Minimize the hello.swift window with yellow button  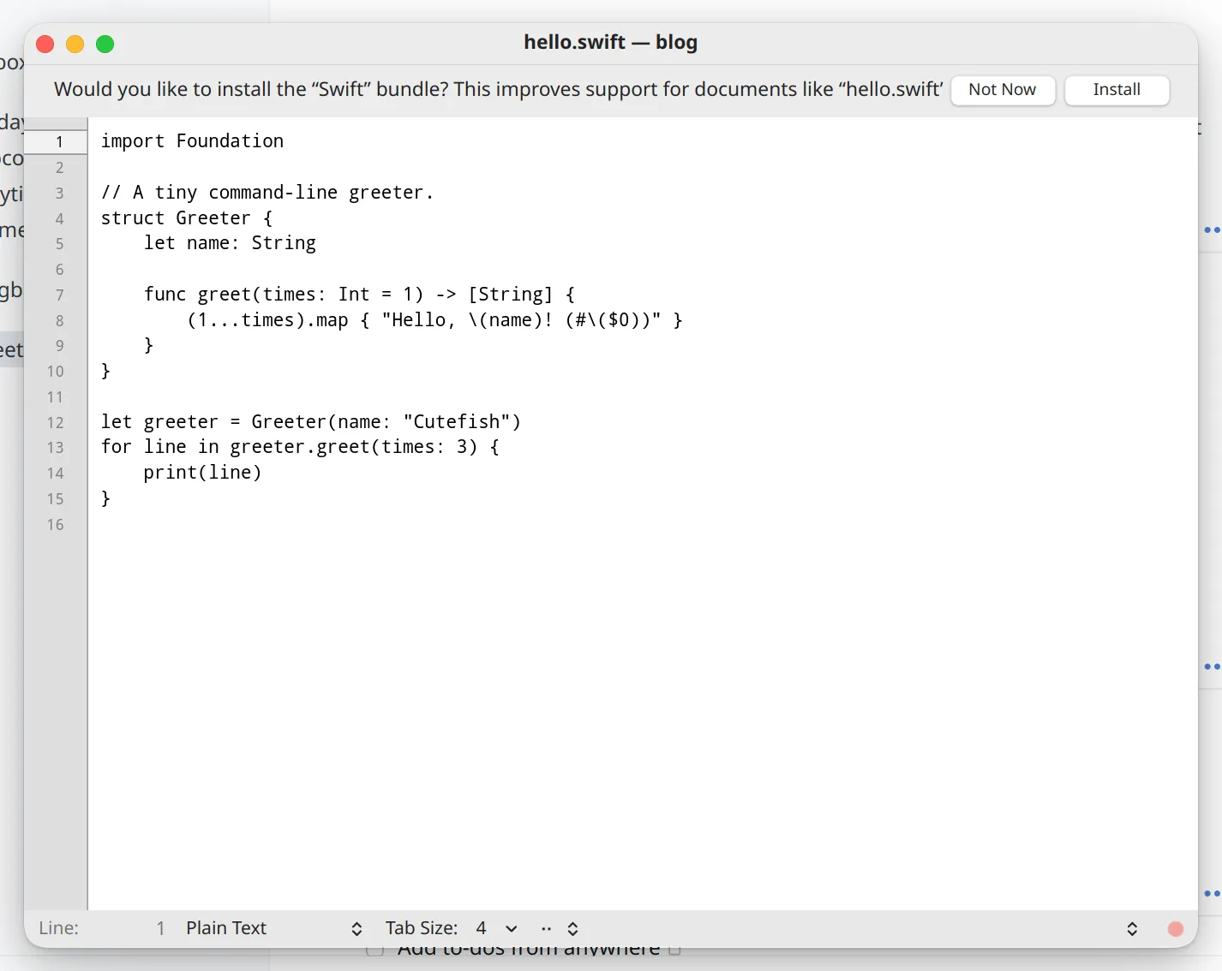(x=75, y=44)
